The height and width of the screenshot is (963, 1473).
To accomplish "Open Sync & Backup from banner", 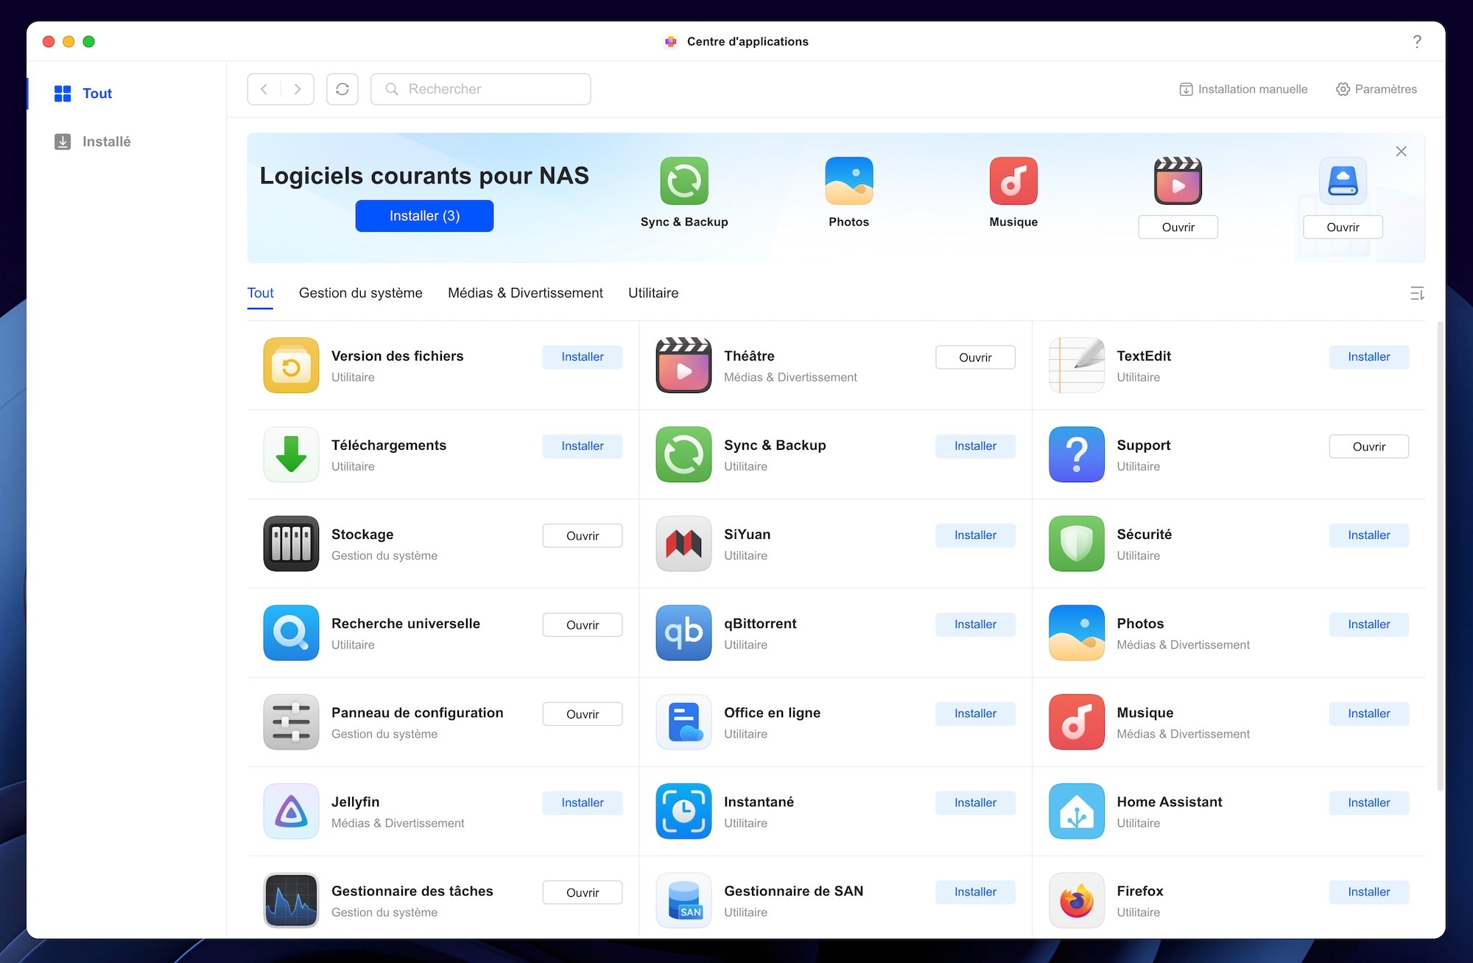I will click(x=683, y=181).
